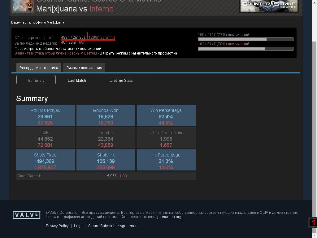Click red play time 1298h 25m 11s
The image size is (317, 238).
click(x=102, y=37)
